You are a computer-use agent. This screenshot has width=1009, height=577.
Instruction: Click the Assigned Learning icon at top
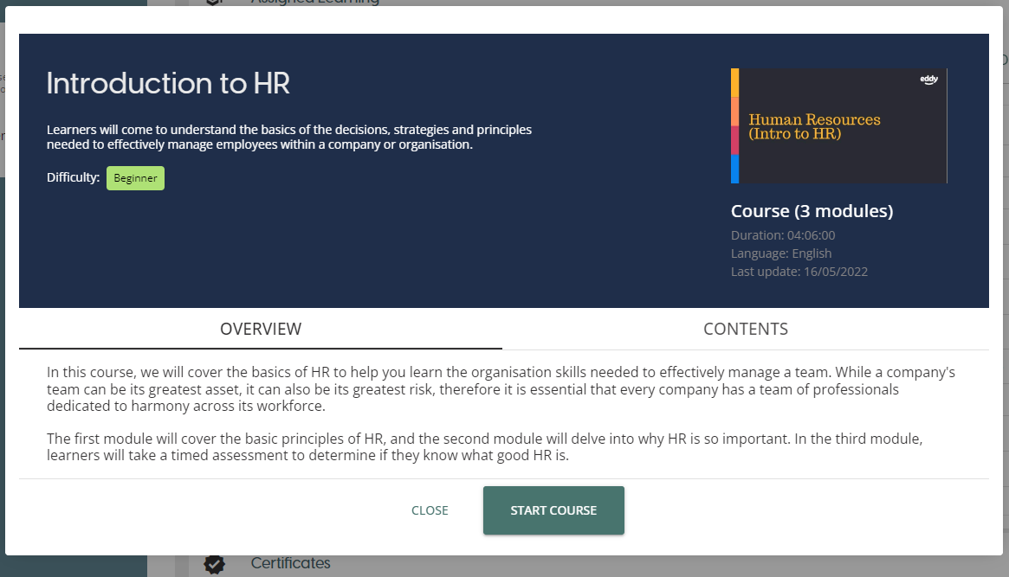coord(214,3)
